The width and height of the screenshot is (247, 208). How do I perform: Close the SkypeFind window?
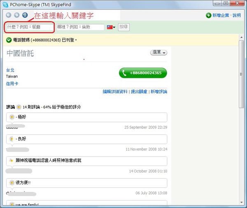(237, 3)
